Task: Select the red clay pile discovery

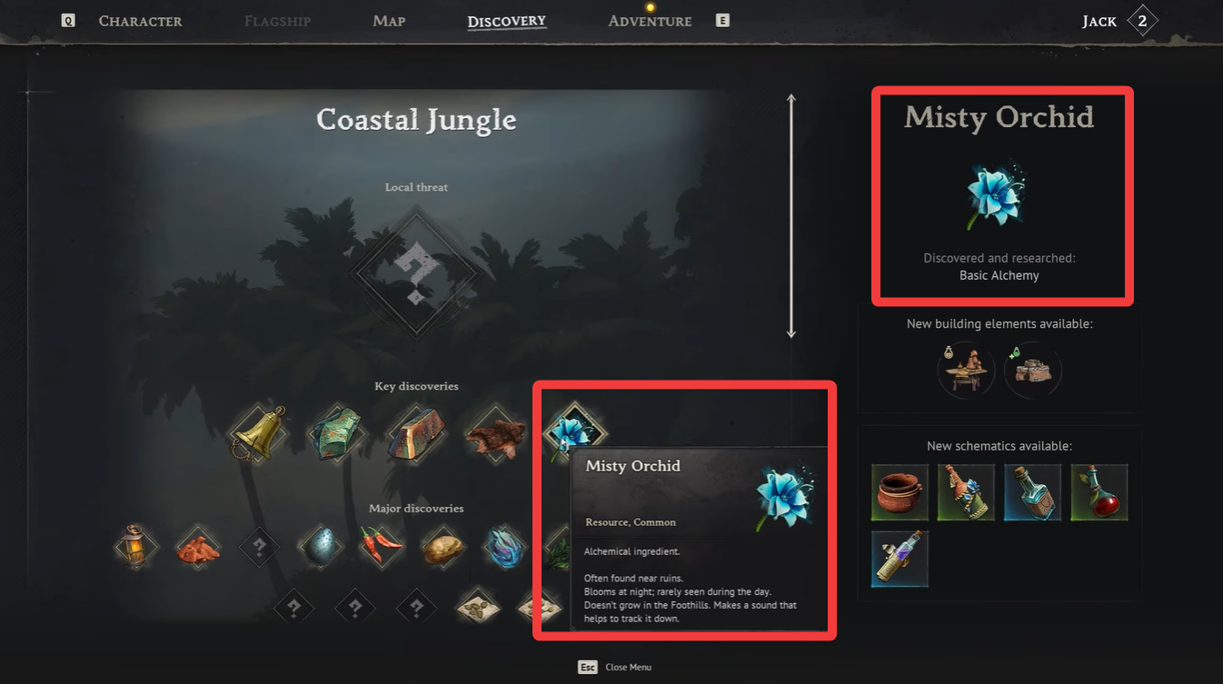Action: (x=197, y=547)
